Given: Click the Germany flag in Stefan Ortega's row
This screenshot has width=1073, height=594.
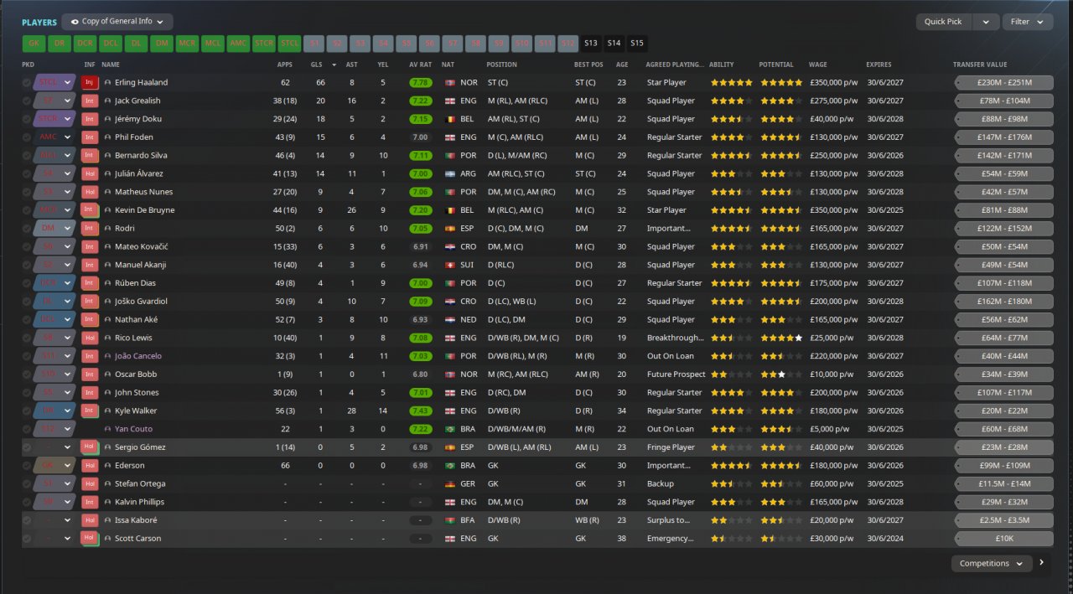Looking at the screenshot, I should (448, 483).
